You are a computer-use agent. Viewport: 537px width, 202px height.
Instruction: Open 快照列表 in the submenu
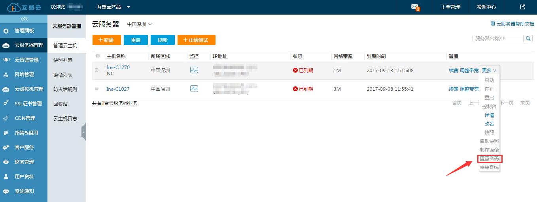(63, 60)
